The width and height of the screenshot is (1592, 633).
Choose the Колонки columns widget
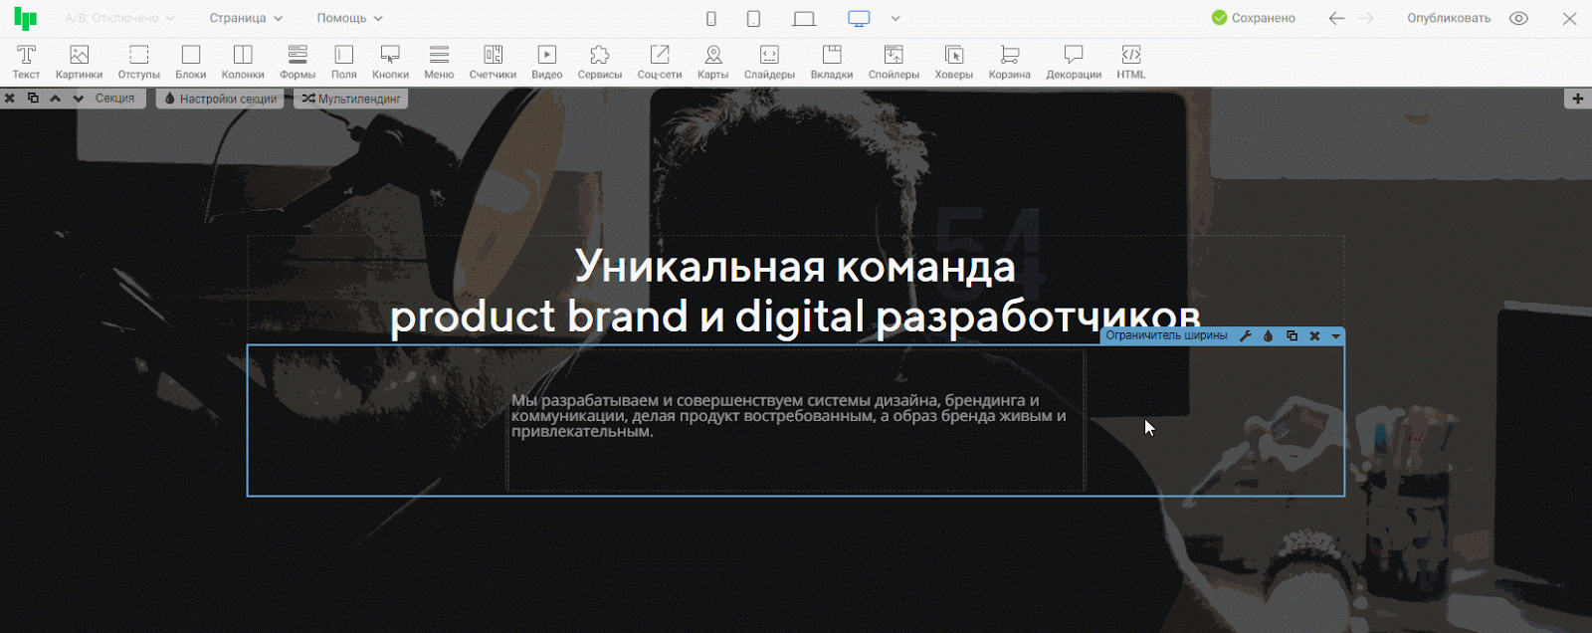coord(243,62)
